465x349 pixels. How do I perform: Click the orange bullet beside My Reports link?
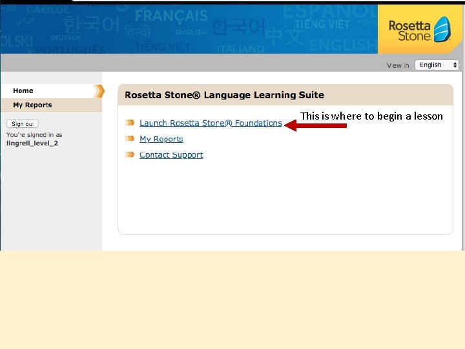[130, 138]
